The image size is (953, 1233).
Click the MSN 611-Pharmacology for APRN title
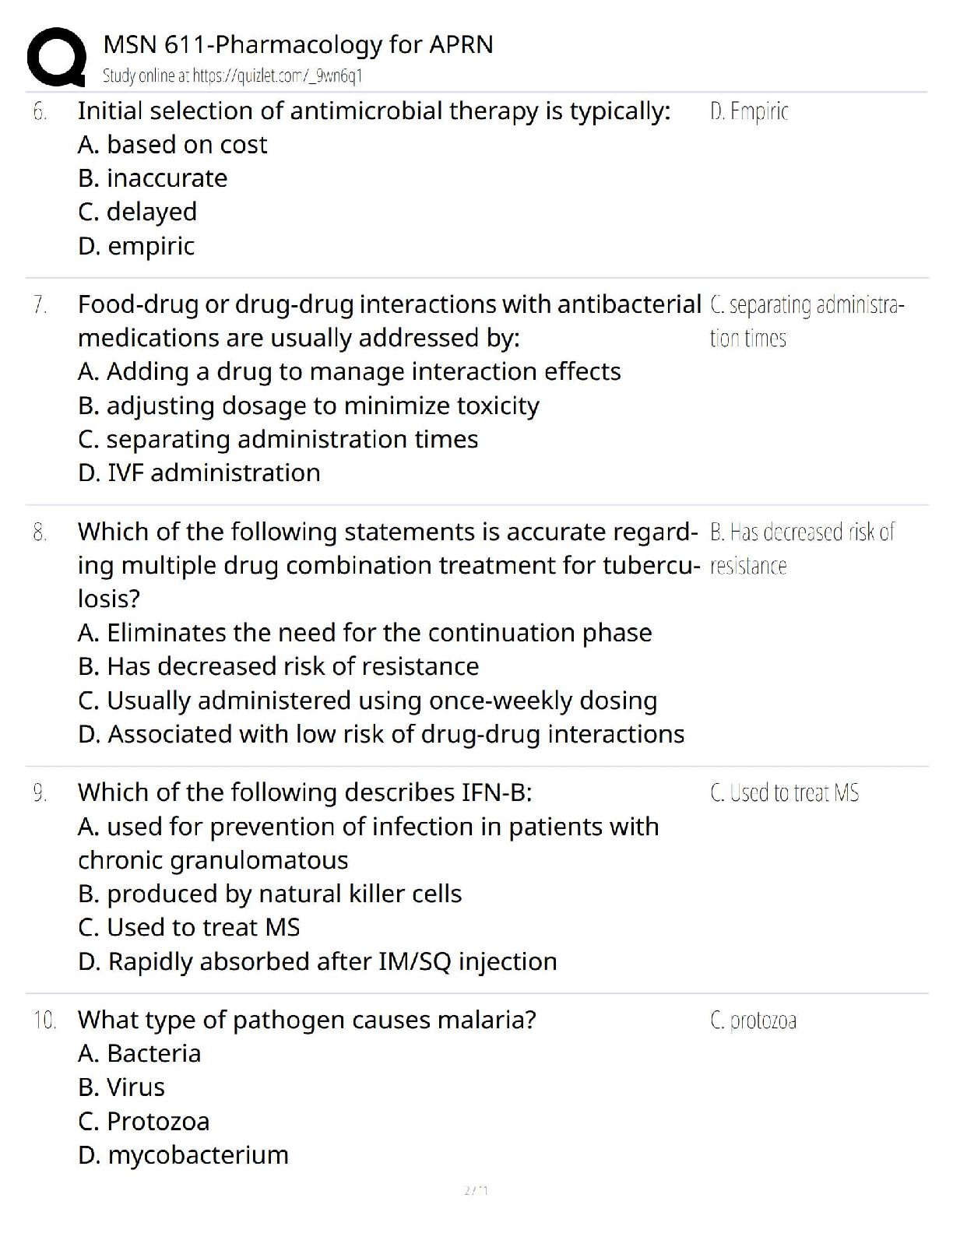298,44
